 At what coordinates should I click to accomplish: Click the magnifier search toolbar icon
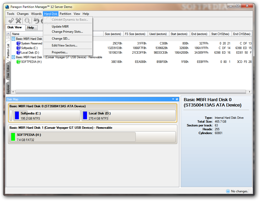click(27, 21)
